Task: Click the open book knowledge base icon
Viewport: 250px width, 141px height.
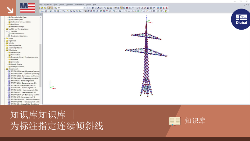Action: [175, 121]
